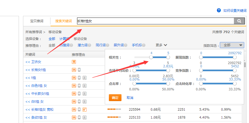The width and height of the screenshot is (249, 123).
Task: Open 如何设置关键词 help link
Action: [x=235, y=10]
